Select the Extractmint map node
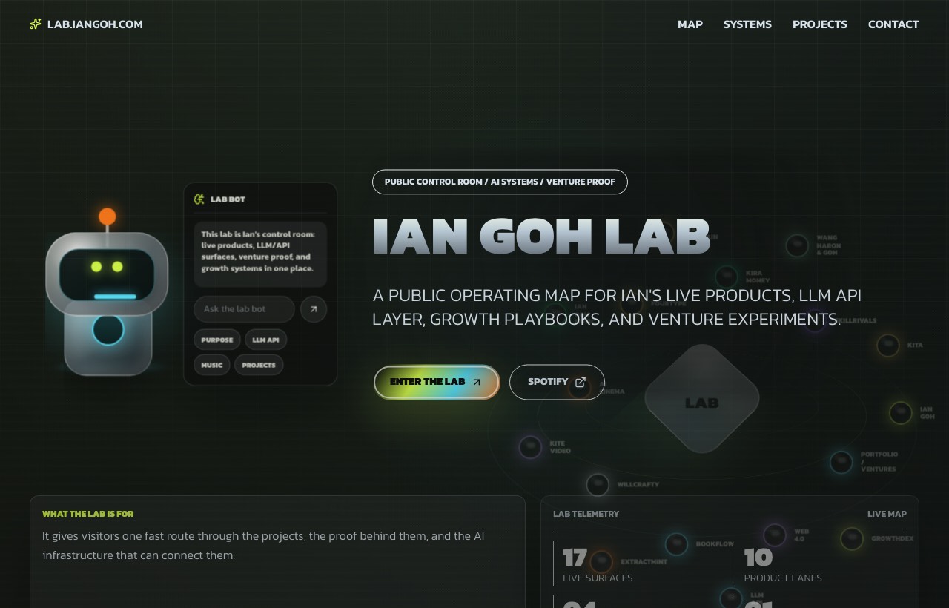The height and width of the screenshot is (608, 949). click(x=601, y=561)
